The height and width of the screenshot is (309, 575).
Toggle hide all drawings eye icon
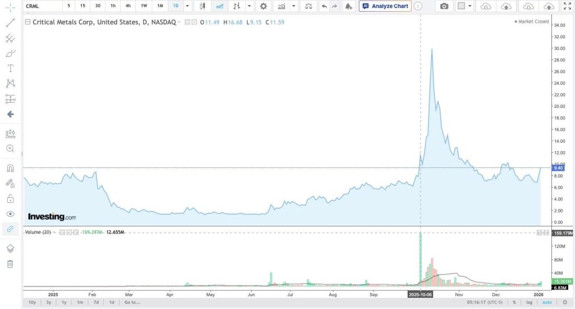10,213
